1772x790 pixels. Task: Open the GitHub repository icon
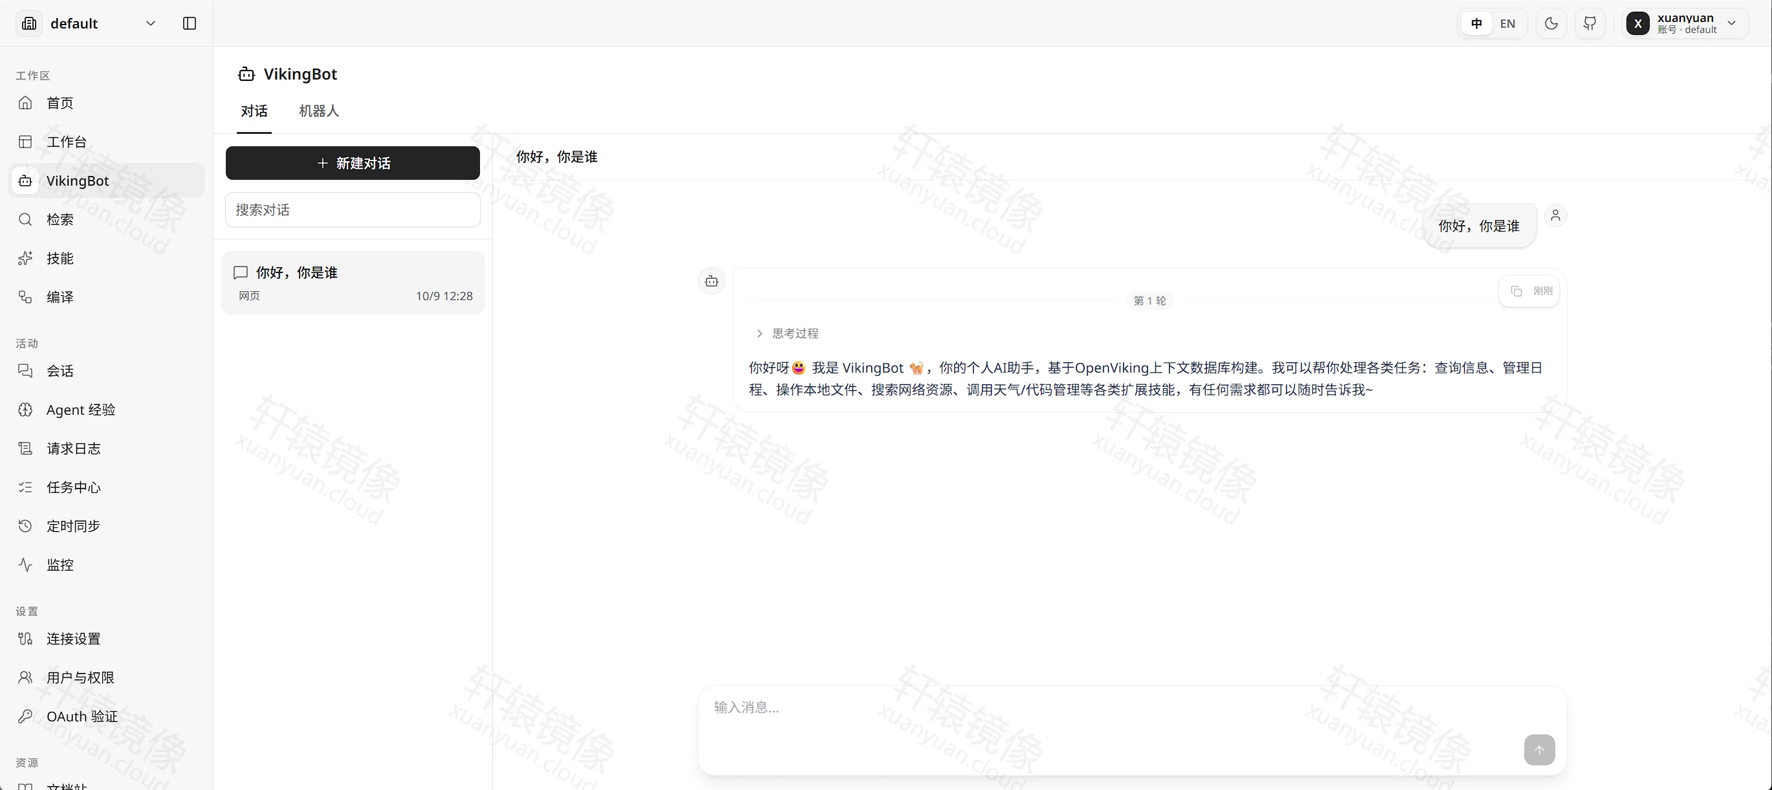[x=1590, y=23]
